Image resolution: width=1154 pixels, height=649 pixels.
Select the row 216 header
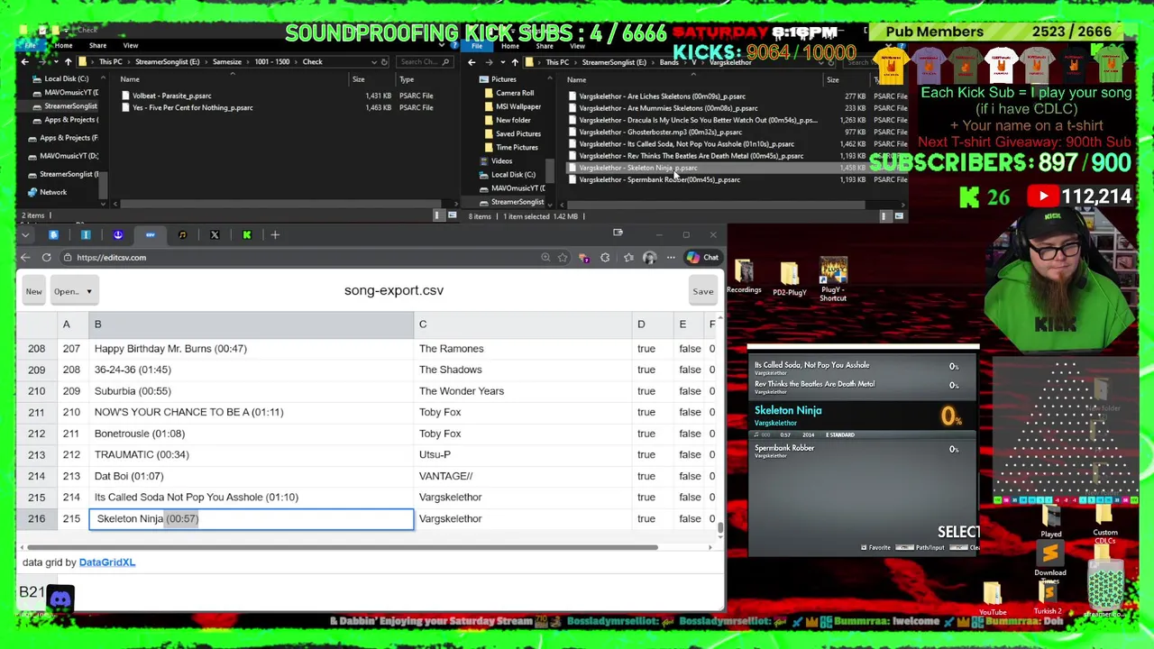coord(36,519)
